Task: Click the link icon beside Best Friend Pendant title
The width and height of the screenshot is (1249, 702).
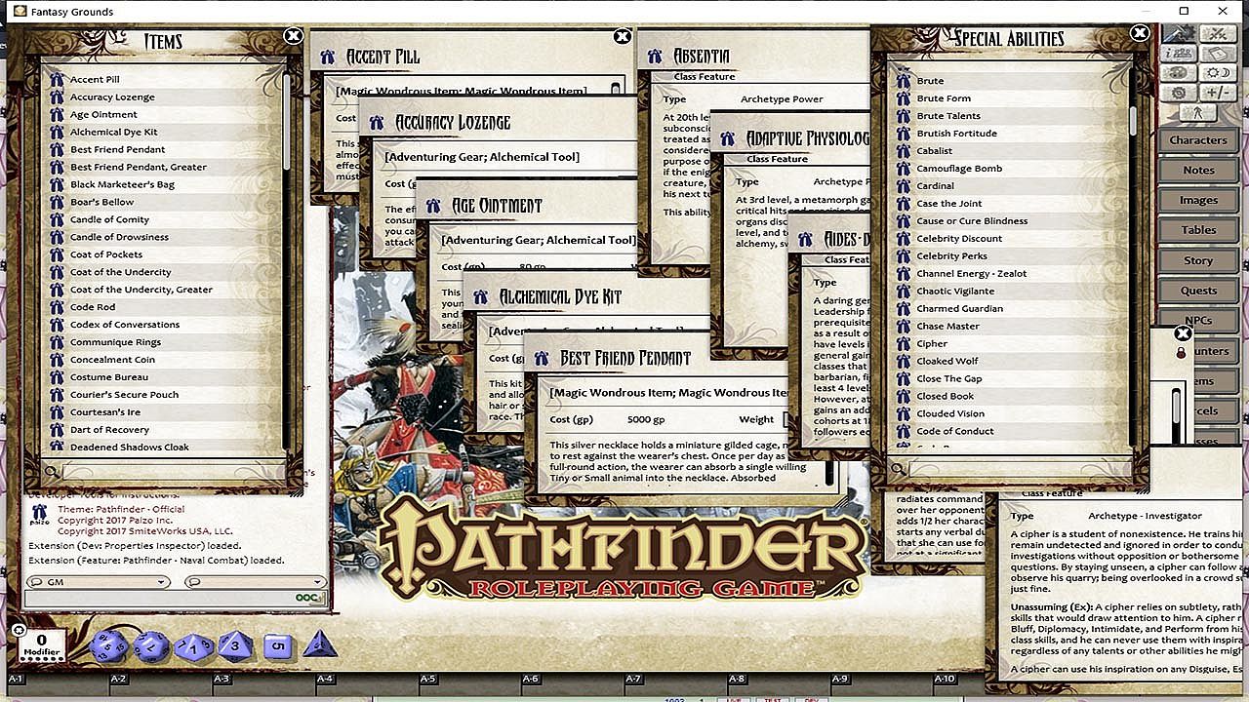Action: click(x=543, y=359)
